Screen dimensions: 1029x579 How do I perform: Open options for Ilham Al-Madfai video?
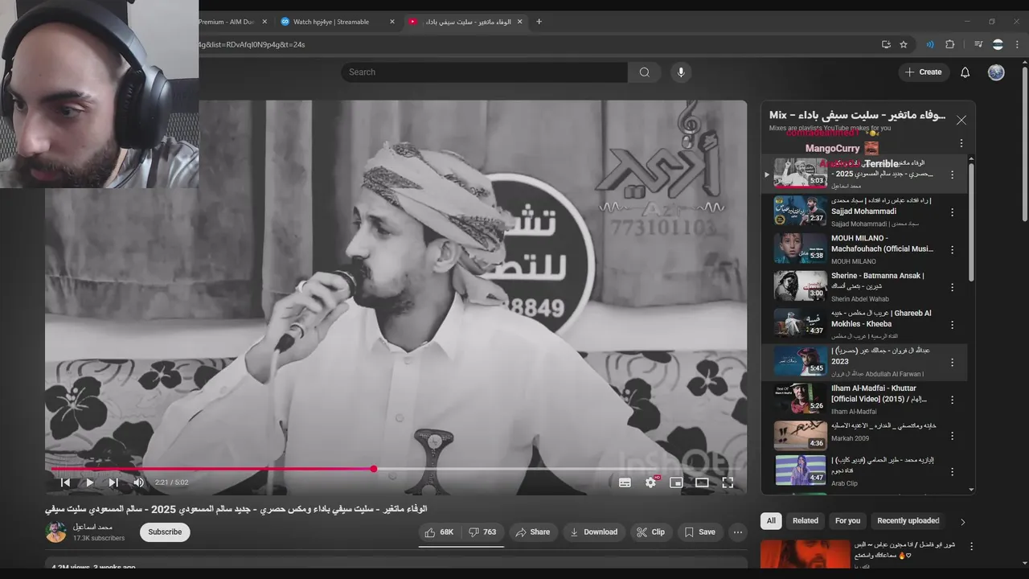953,400
